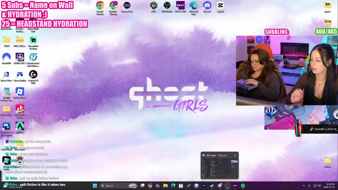Image resolution: width=338 pixels, height=190 pixels.
Task: Select the oldosb folder on desktop
Action: click(x=327, y=162)
